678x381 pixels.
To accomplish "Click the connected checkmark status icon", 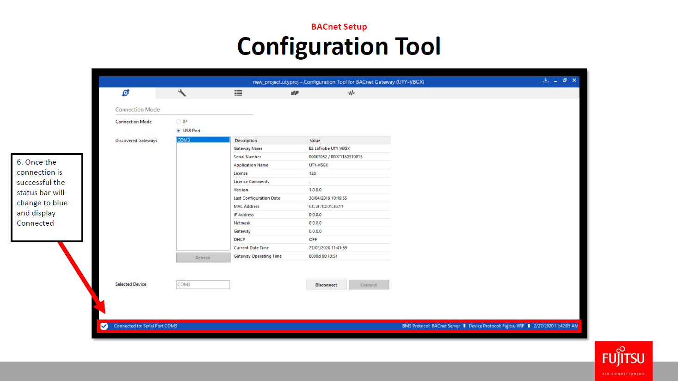I will (105, 326).
